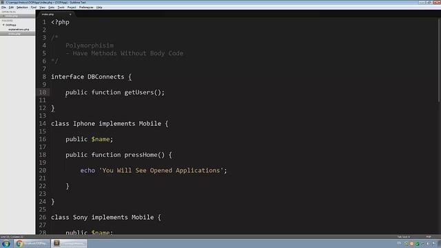Screen dimensions: 441x248
Task: Click the Line 10, Column status text
Action: point(12,237)
